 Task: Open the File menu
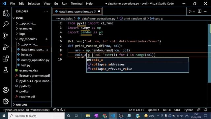[13, 4]
